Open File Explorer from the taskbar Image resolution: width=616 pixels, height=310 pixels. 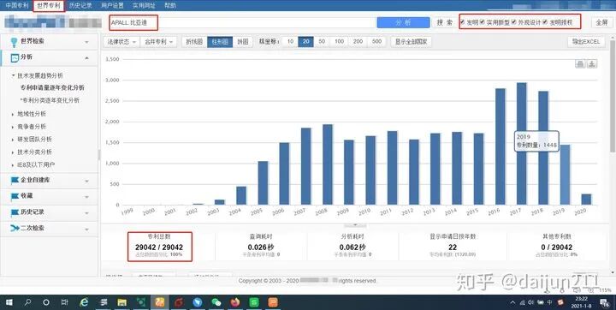coord(121,302)
